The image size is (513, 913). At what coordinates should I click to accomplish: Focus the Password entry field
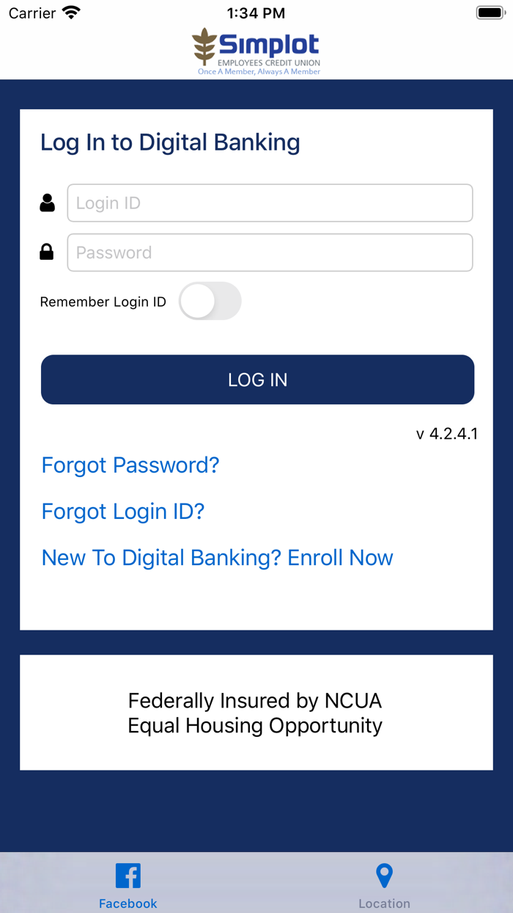coord(270,252)
